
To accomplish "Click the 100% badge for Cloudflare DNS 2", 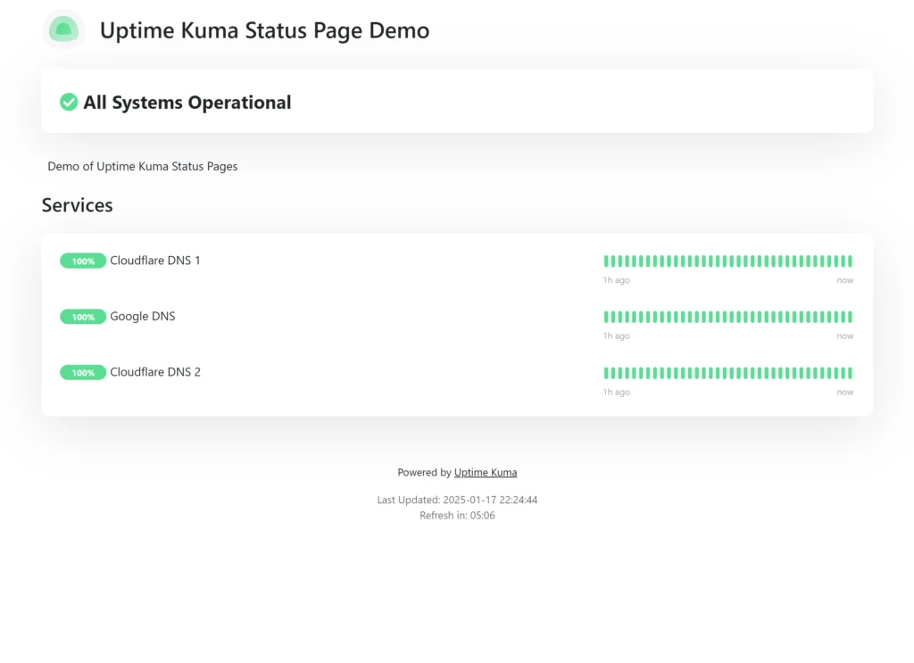I will tap(83, 372).
